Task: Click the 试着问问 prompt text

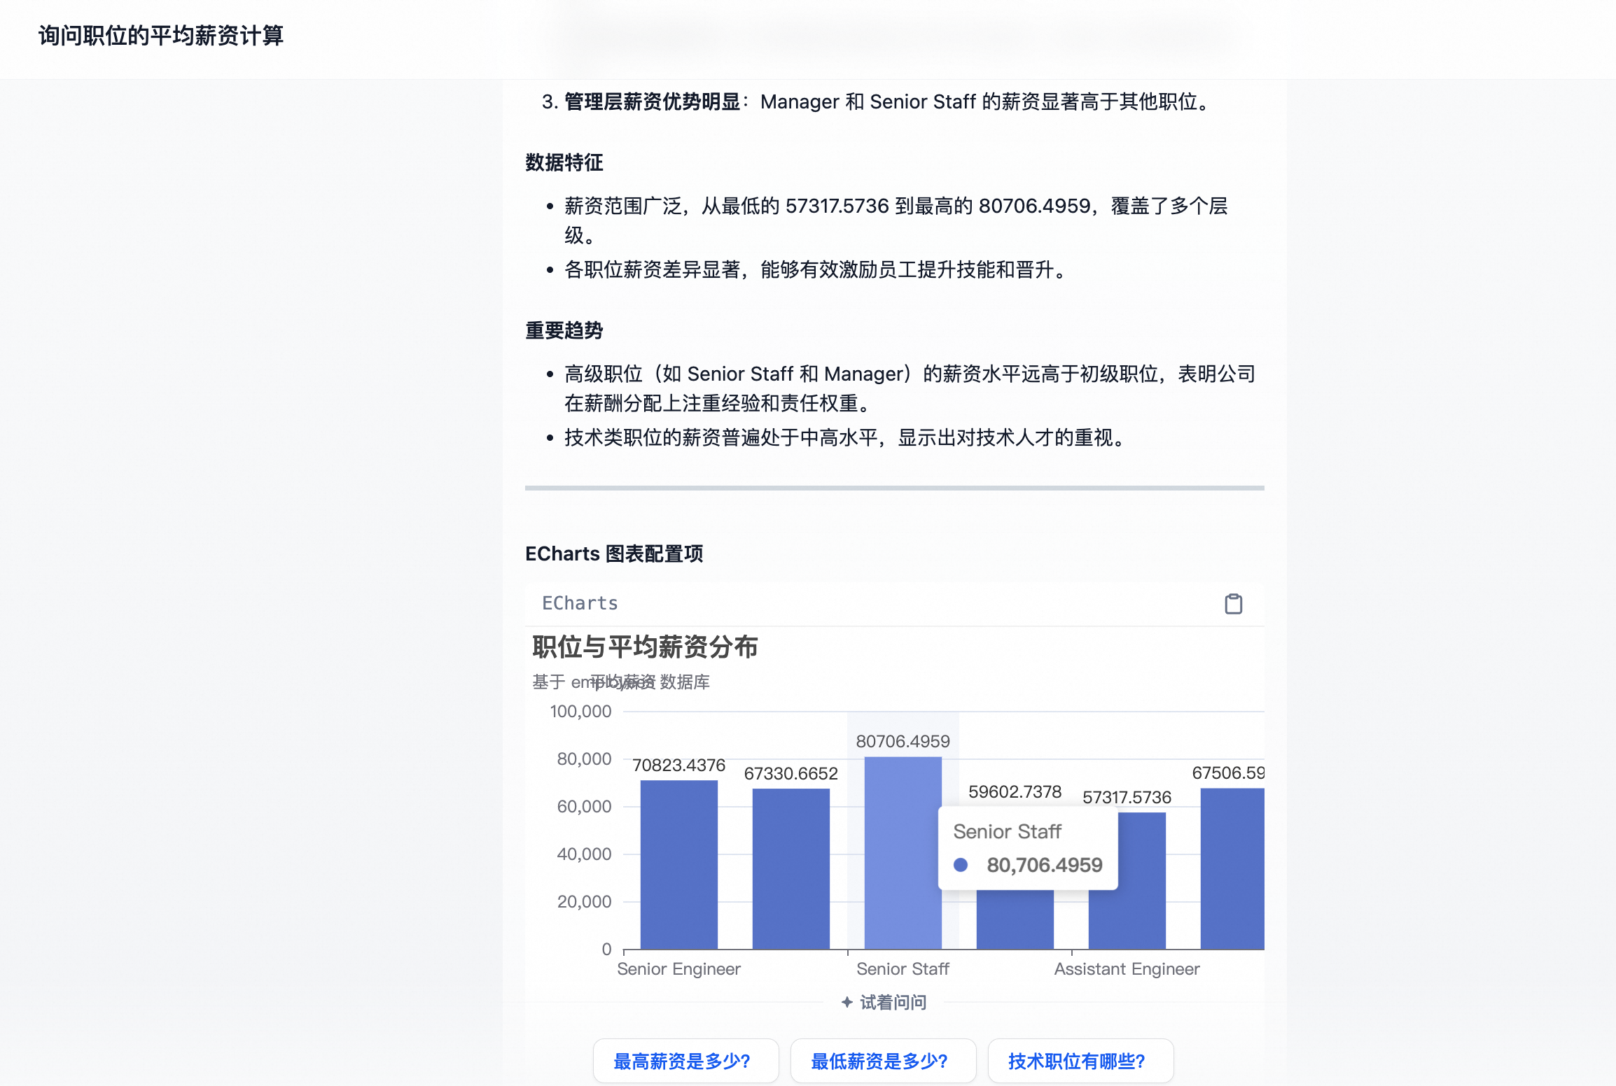Action: [x=893, y=1002]
